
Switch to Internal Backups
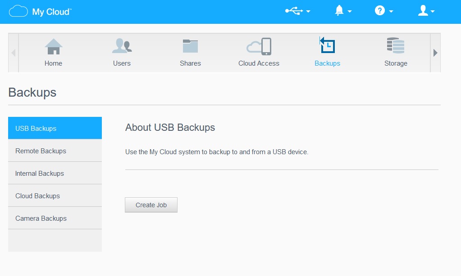(55, 174)
